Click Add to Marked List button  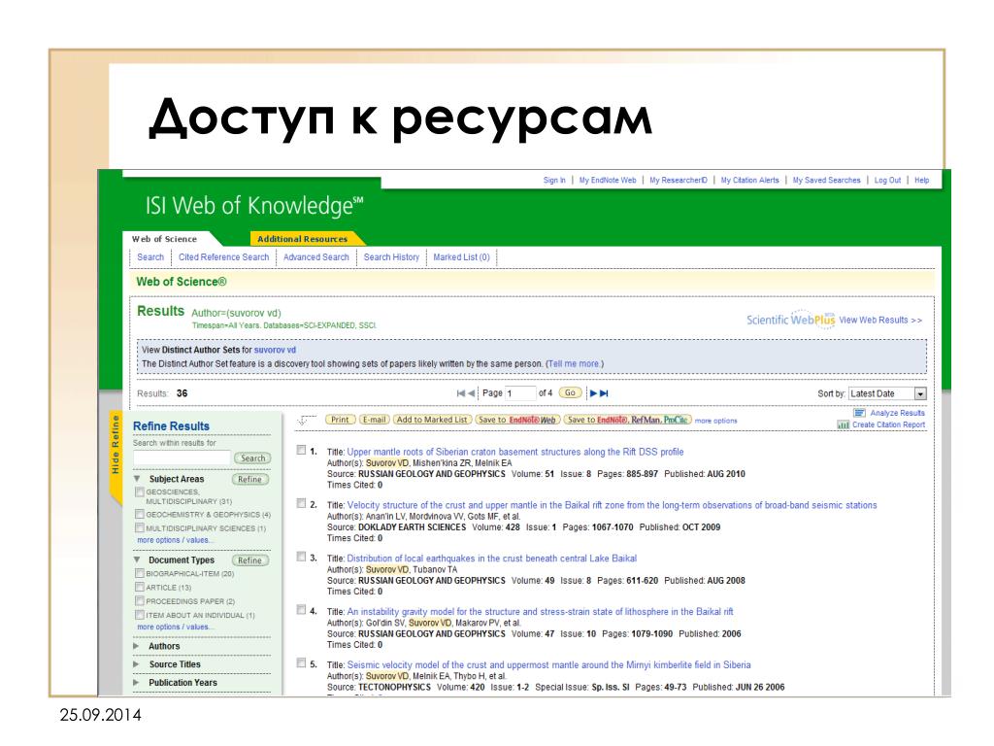coord(432,420)
